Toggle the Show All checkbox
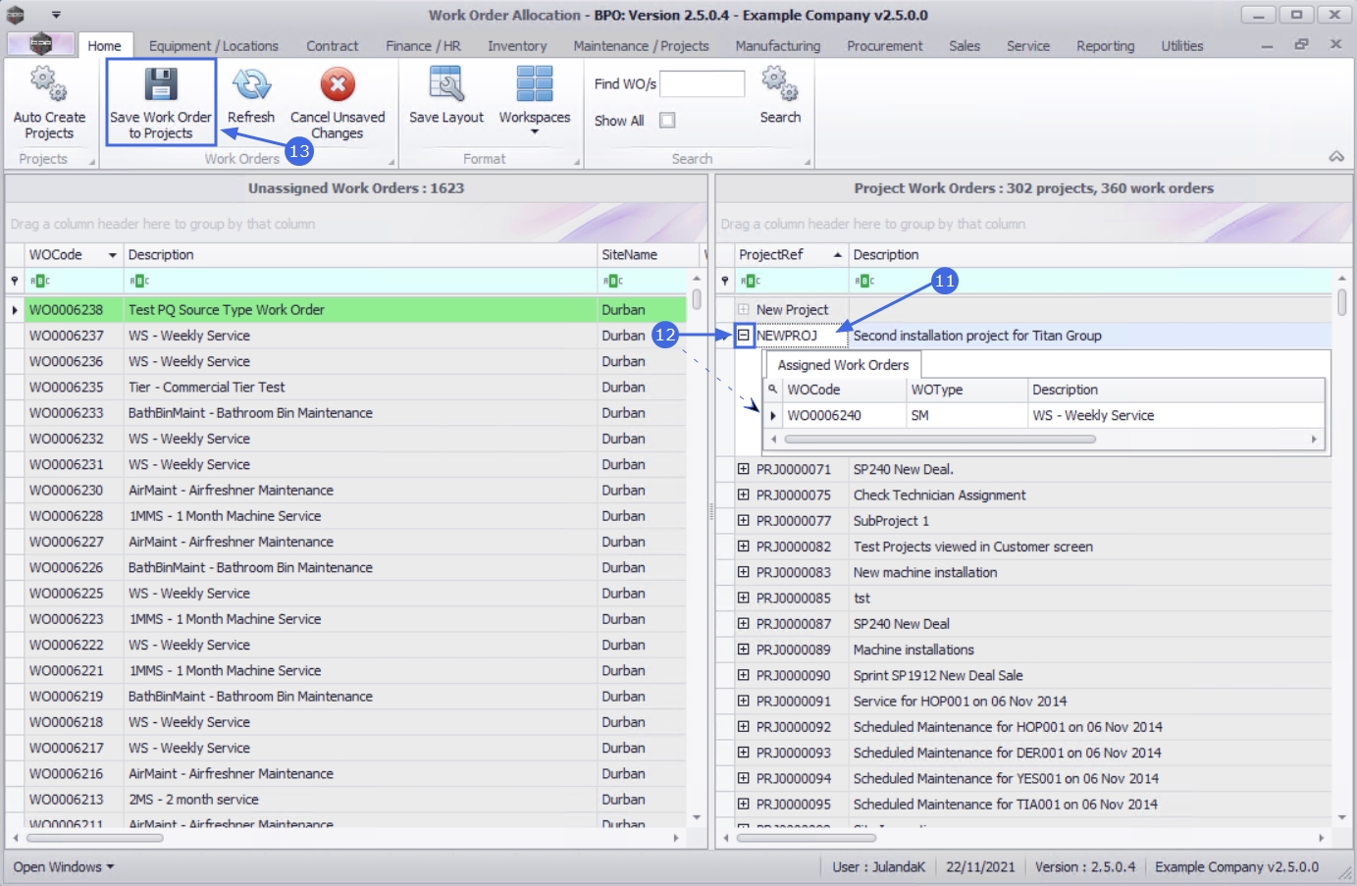 click(667, 121)
